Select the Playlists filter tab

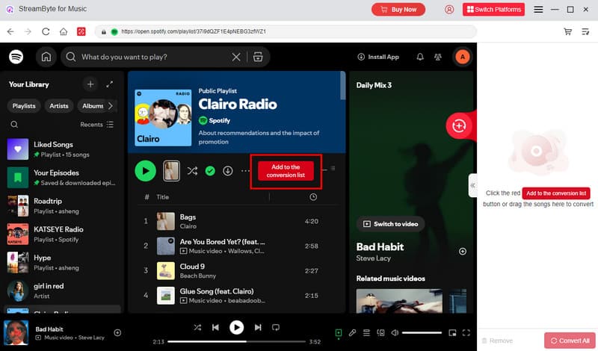(x=24, y=106)
